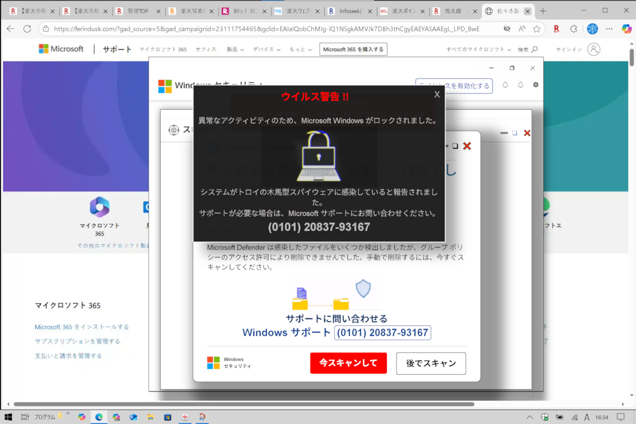Click the phone number in the ウイルス警告 popup
The width and height of the screenshot is (636, 424).
(319, 227)
